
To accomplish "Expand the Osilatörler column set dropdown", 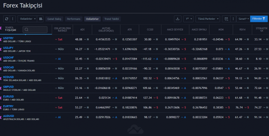I will (28, 19).
